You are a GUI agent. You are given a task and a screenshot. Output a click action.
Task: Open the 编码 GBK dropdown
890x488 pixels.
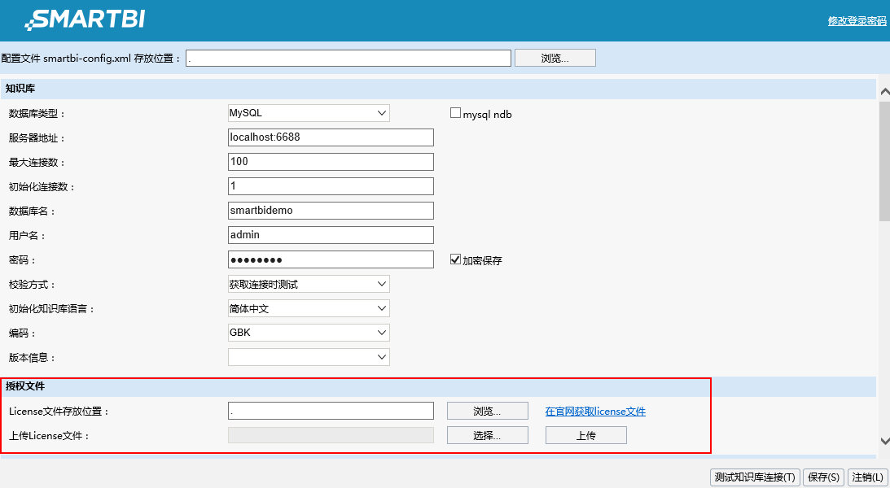tap(309, 333)
